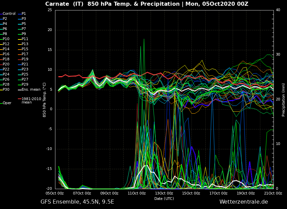
Task: Click legend label 'P29'
Action: click(x=25, y=84)
